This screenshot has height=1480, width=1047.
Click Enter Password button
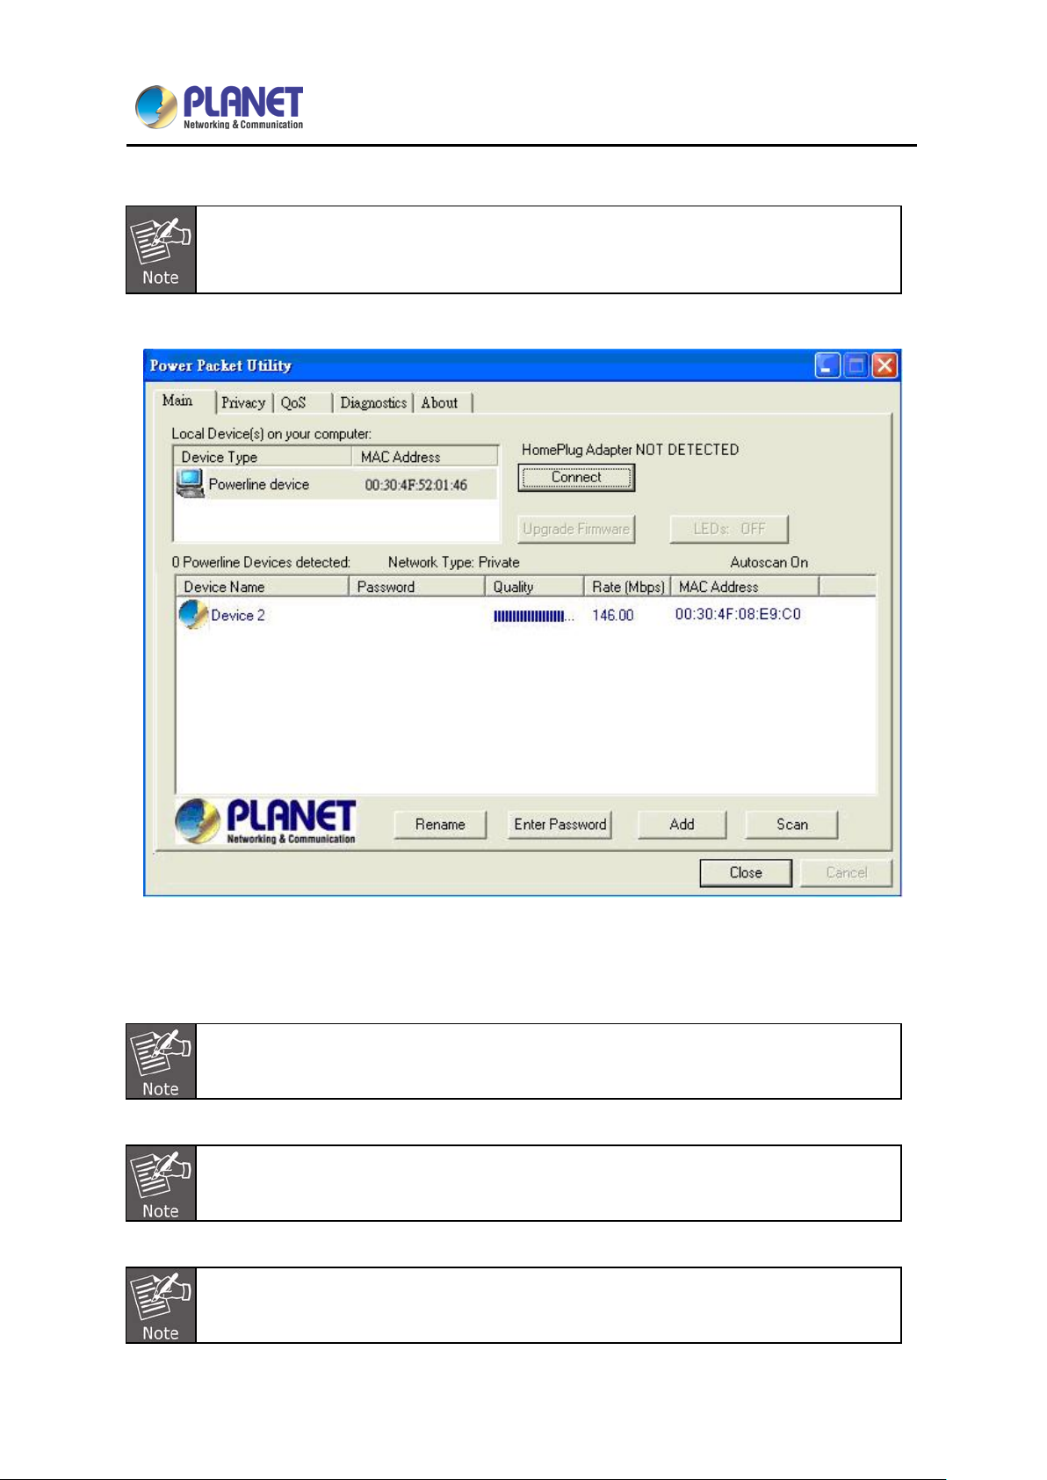(x=560, y=825)
